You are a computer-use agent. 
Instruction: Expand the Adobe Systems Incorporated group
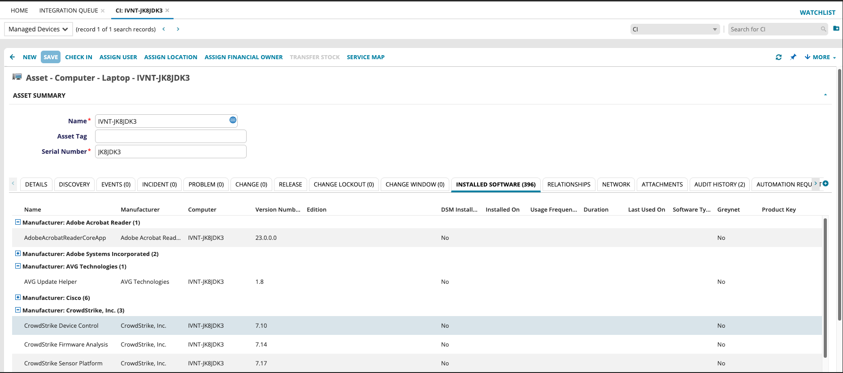pyautogui.click(x=18, y=253)
